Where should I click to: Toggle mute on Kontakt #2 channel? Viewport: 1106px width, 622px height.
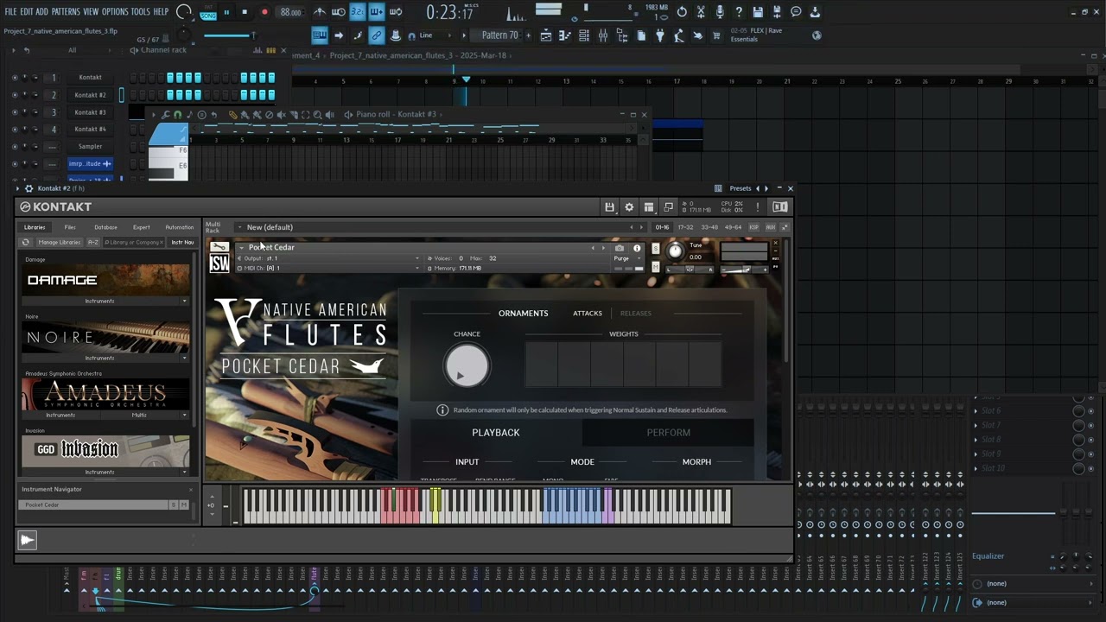pos(14,95)
